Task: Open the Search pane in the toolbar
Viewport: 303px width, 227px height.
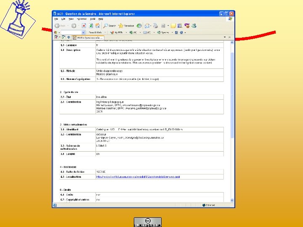Action: (x=109, y=26)
